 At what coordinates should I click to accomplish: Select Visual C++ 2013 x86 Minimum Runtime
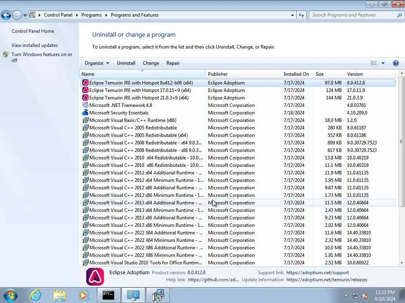pyautogui.click(x=238, y=225)
